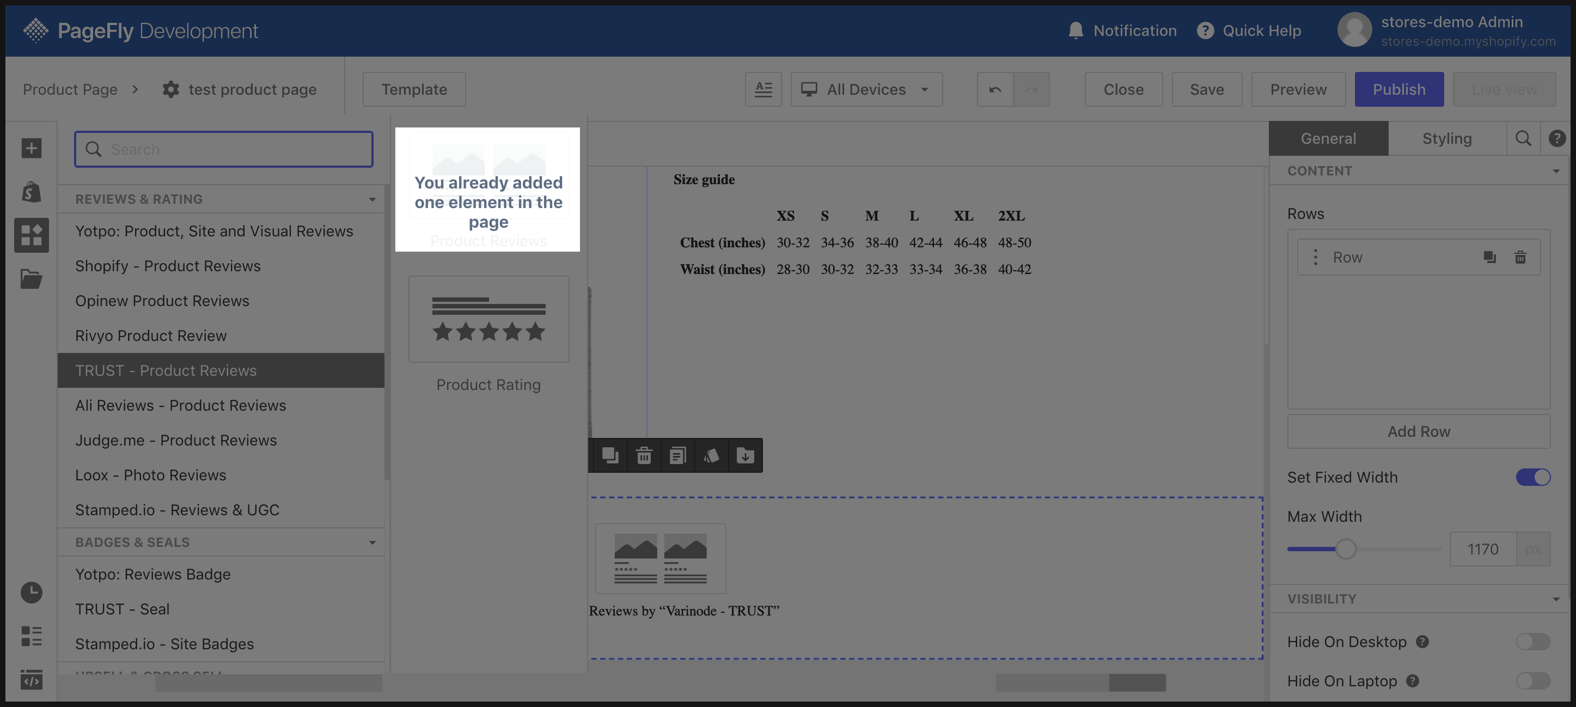The image size is (1576, 707).
Task: Select Judge.me - Product Reviews item
Action: point(221,440)
